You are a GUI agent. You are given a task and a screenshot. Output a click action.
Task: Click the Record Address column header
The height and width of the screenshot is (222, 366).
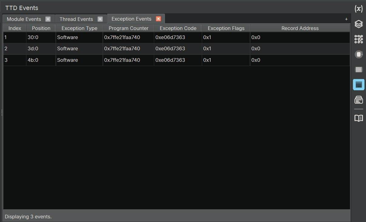(300, 28)
